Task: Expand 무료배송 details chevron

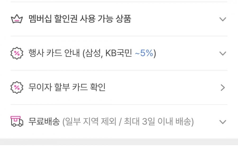Action: (x=223, y=122)
